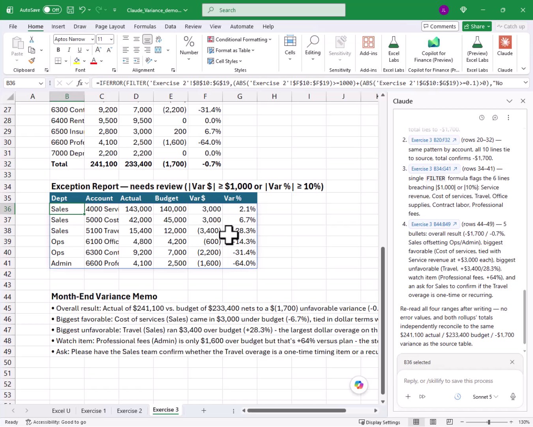Viewport: 533px width, 427px height.
Task: Toggle the AutoSave switch
Action: click(52, 10)
